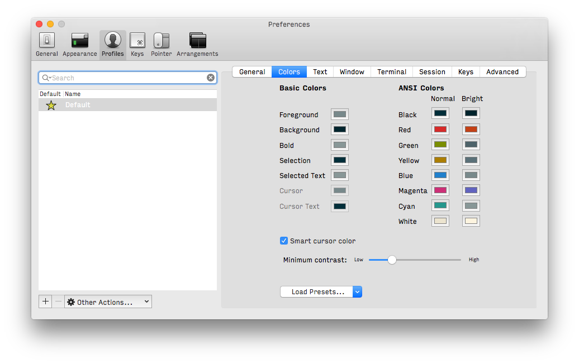The width and height of the screenshot is (579, 364).
Task: Open the Other Actions dropdown
Action: [108, 301]
